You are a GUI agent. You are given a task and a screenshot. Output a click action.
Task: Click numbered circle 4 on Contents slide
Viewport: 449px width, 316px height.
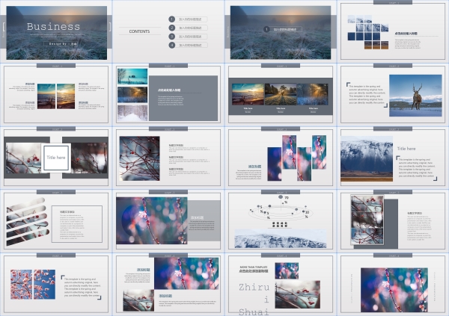coord(171,45)
